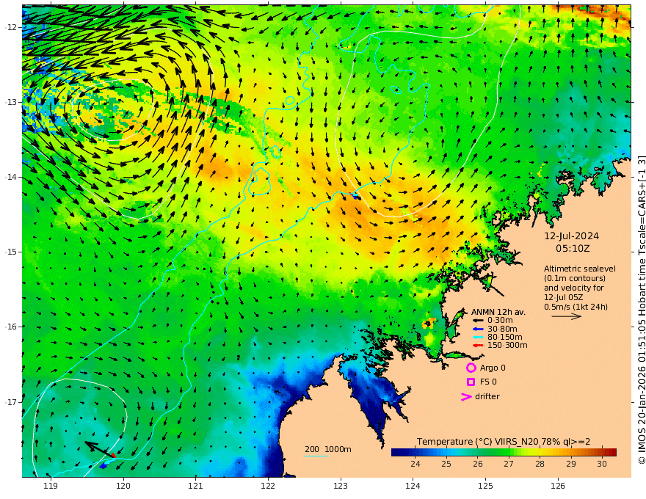Viewport: 646px width, 499px height.
Task: Click the Temperature VIIRS_N20 colorbar title
Action: [x=504, y=442]
